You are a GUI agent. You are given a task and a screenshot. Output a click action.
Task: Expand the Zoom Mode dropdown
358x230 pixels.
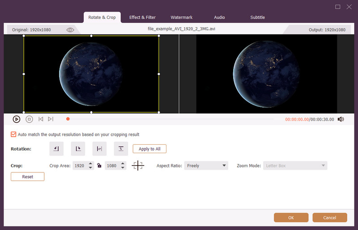[295, 166]
